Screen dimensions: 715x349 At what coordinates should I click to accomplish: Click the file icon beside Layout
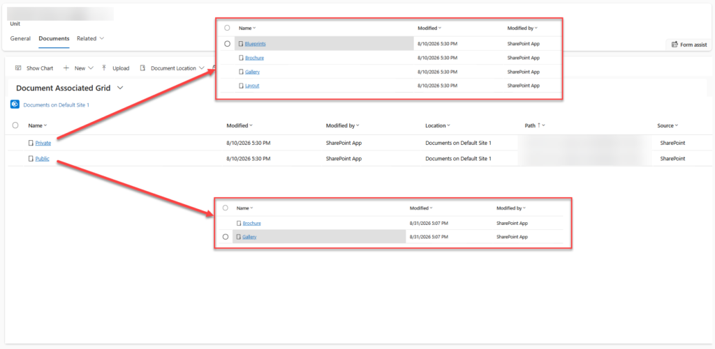tap(241, 86)
